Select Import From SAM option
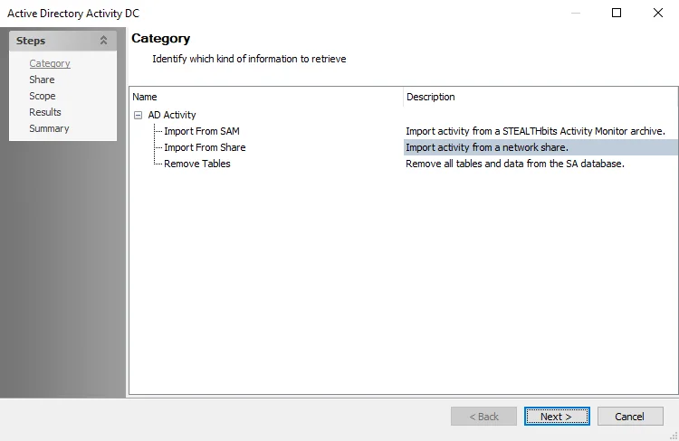The image size is (679, 441). [202, 131]
